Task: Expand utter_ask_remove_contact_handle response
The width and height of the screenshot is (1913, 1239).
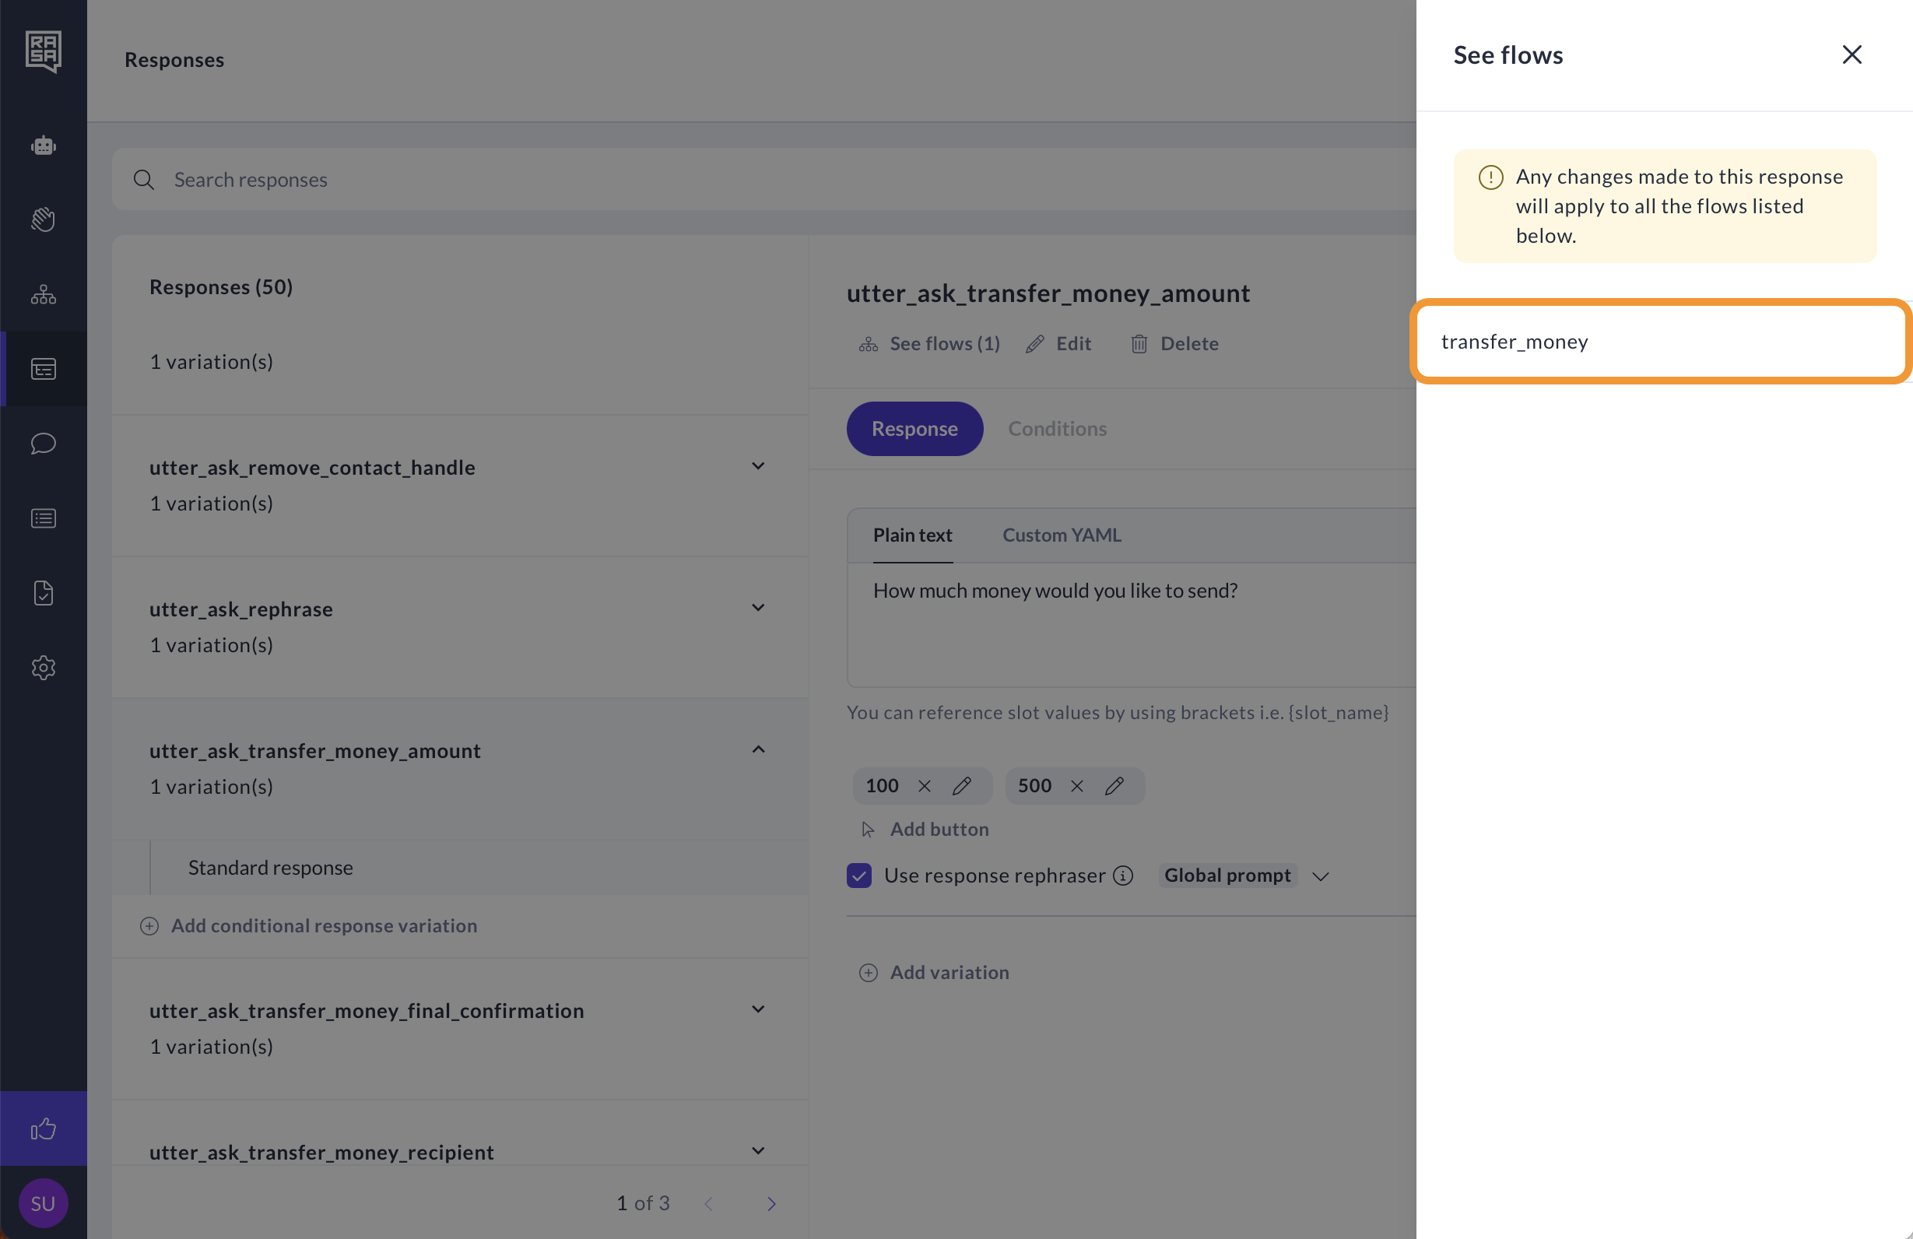Action: 757,466
